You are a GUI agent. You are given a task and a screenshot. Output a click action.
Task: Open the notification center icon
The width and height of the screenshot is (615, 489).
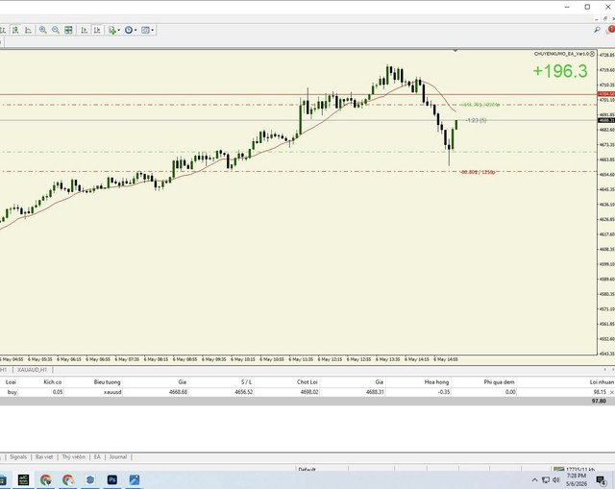[601, 480]
